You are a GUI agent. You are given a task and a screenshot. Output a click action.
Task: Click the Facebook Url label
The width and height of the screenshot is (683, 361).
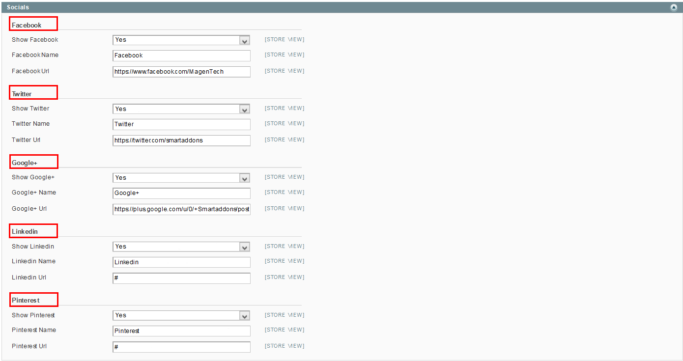pos(30,71)
